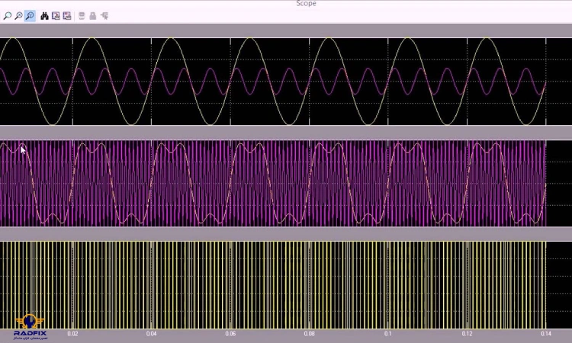Click the Autoscale binoculars icon

click(44, 15)
